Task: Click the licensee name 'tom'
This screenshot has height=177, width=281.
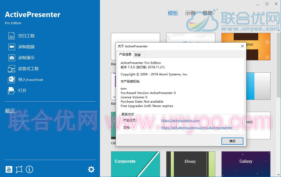Action: click(x=123, y=89)
